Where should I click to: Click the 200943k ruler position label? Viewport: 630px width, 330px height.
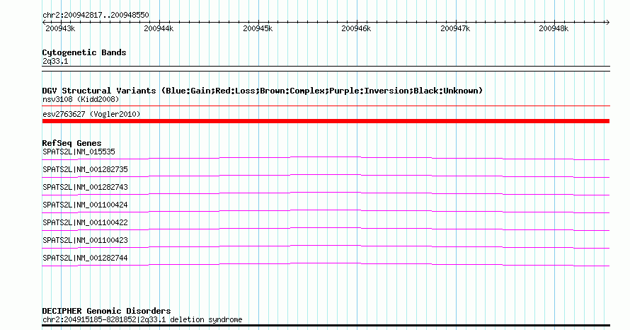tap(60, 28)
